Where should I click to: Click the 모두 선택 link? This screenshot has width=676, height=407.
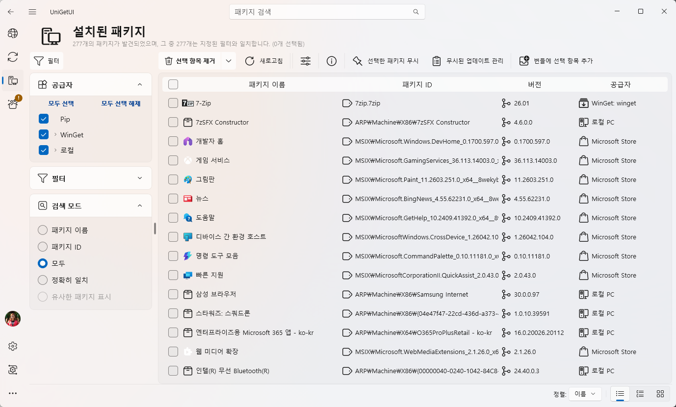[x=61, y=103]
